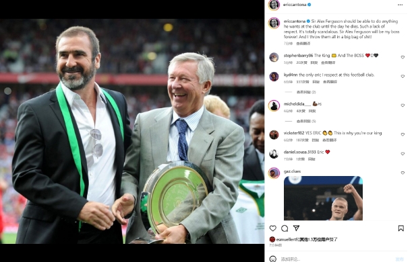Like kyd4nn's comment with the heart
This screenshot has width=414, height=262.
(403, 77)
